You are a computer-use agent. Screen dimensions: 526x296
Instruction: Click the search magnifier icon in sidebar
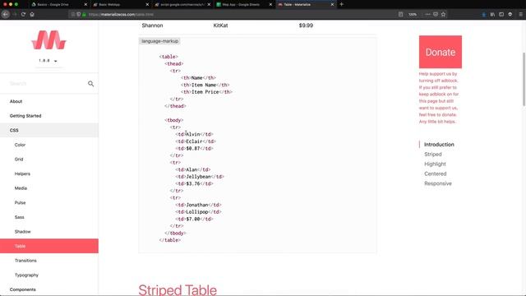(x=90, y=84)
